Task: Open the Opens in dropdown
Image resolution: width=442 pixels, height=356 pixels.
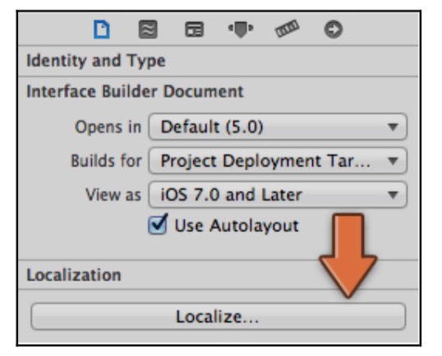Action: coord(278,126)
